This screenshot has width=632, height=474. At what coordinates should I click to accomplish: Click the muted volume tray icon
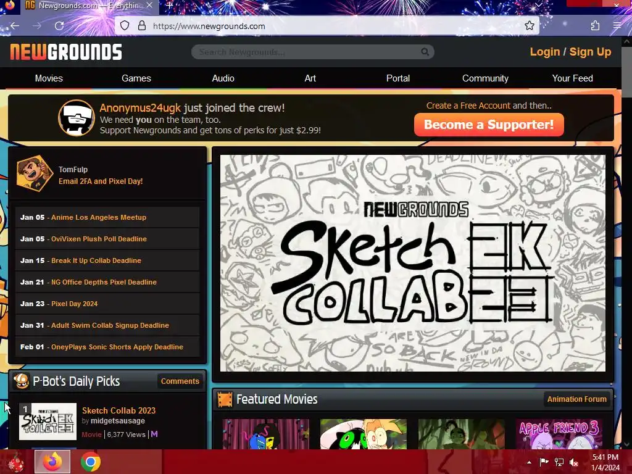(573, 462)
